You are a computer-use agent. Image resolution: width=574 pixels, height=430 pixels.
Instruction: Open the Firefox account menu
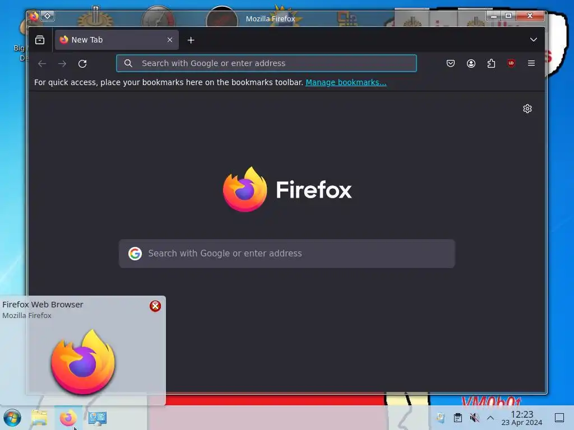point(471,63)
